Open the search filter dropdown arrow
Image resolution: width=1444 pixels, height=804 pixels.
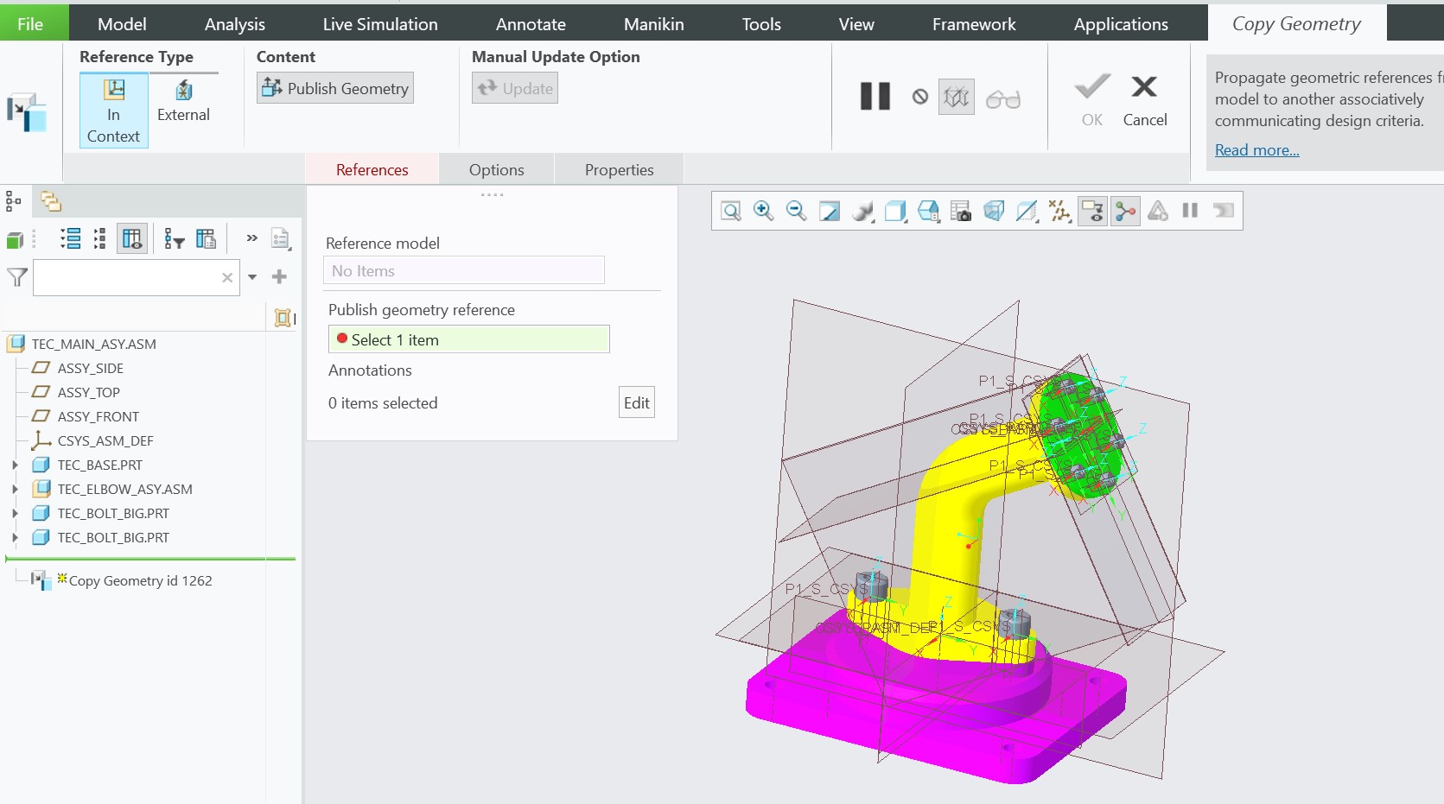click(x=252, y=277)
